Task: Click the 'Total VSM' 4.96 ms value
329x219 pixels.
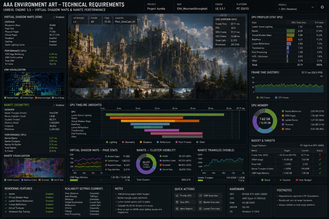Action: click(53, 61)
